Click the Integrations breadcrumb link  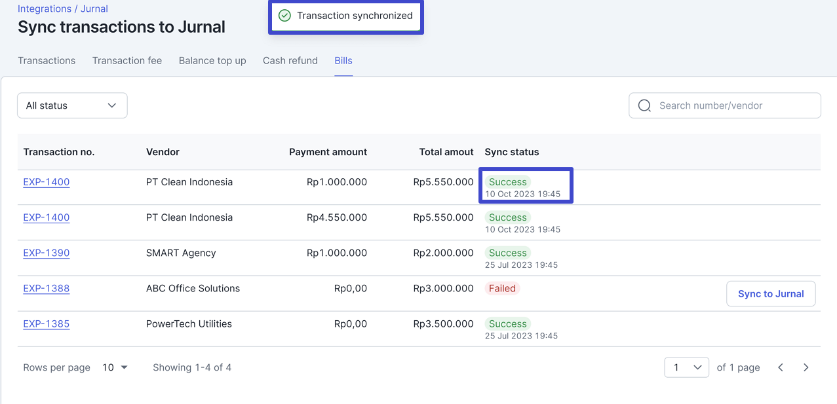[45, 9]
